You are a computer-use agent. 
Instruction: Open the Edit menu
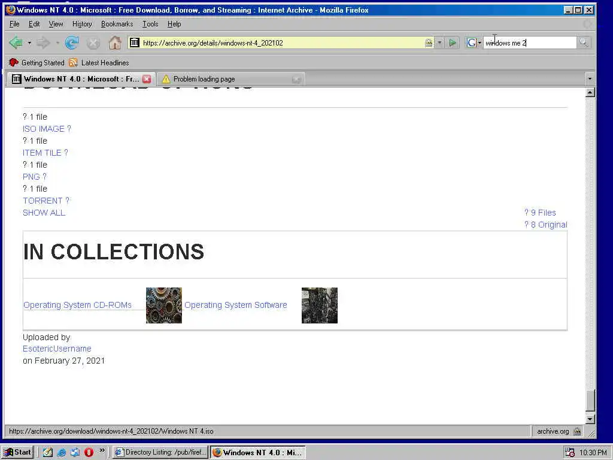tap(34, 24)
